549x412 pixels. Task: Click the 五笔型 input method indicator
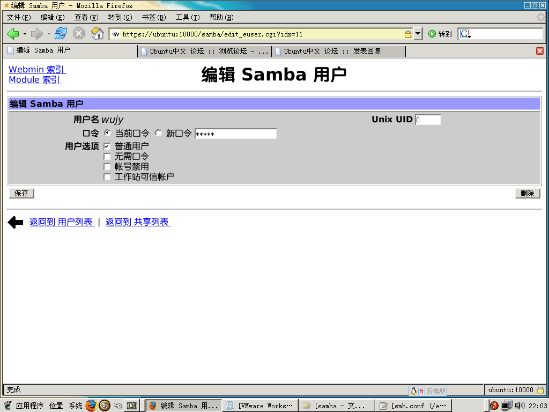pyautogui.click(x=435, y=391)
